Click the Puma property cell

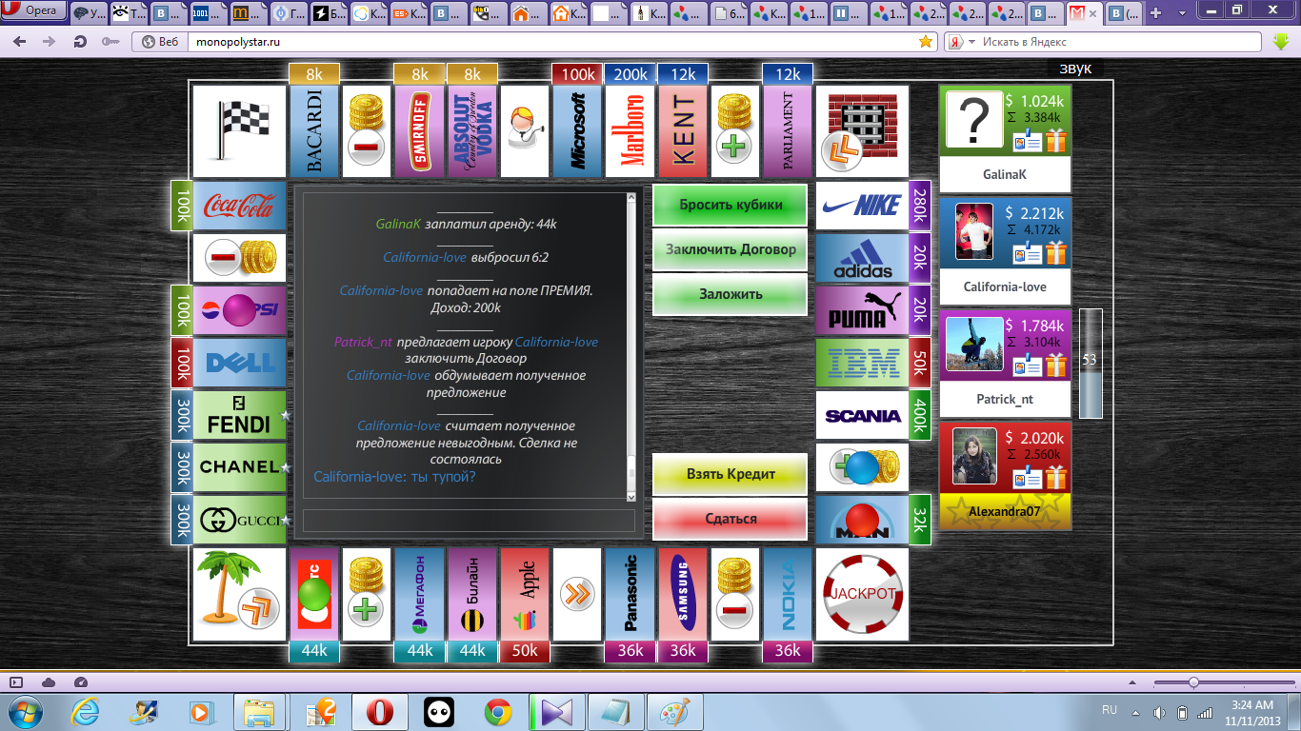click(862, 310)
